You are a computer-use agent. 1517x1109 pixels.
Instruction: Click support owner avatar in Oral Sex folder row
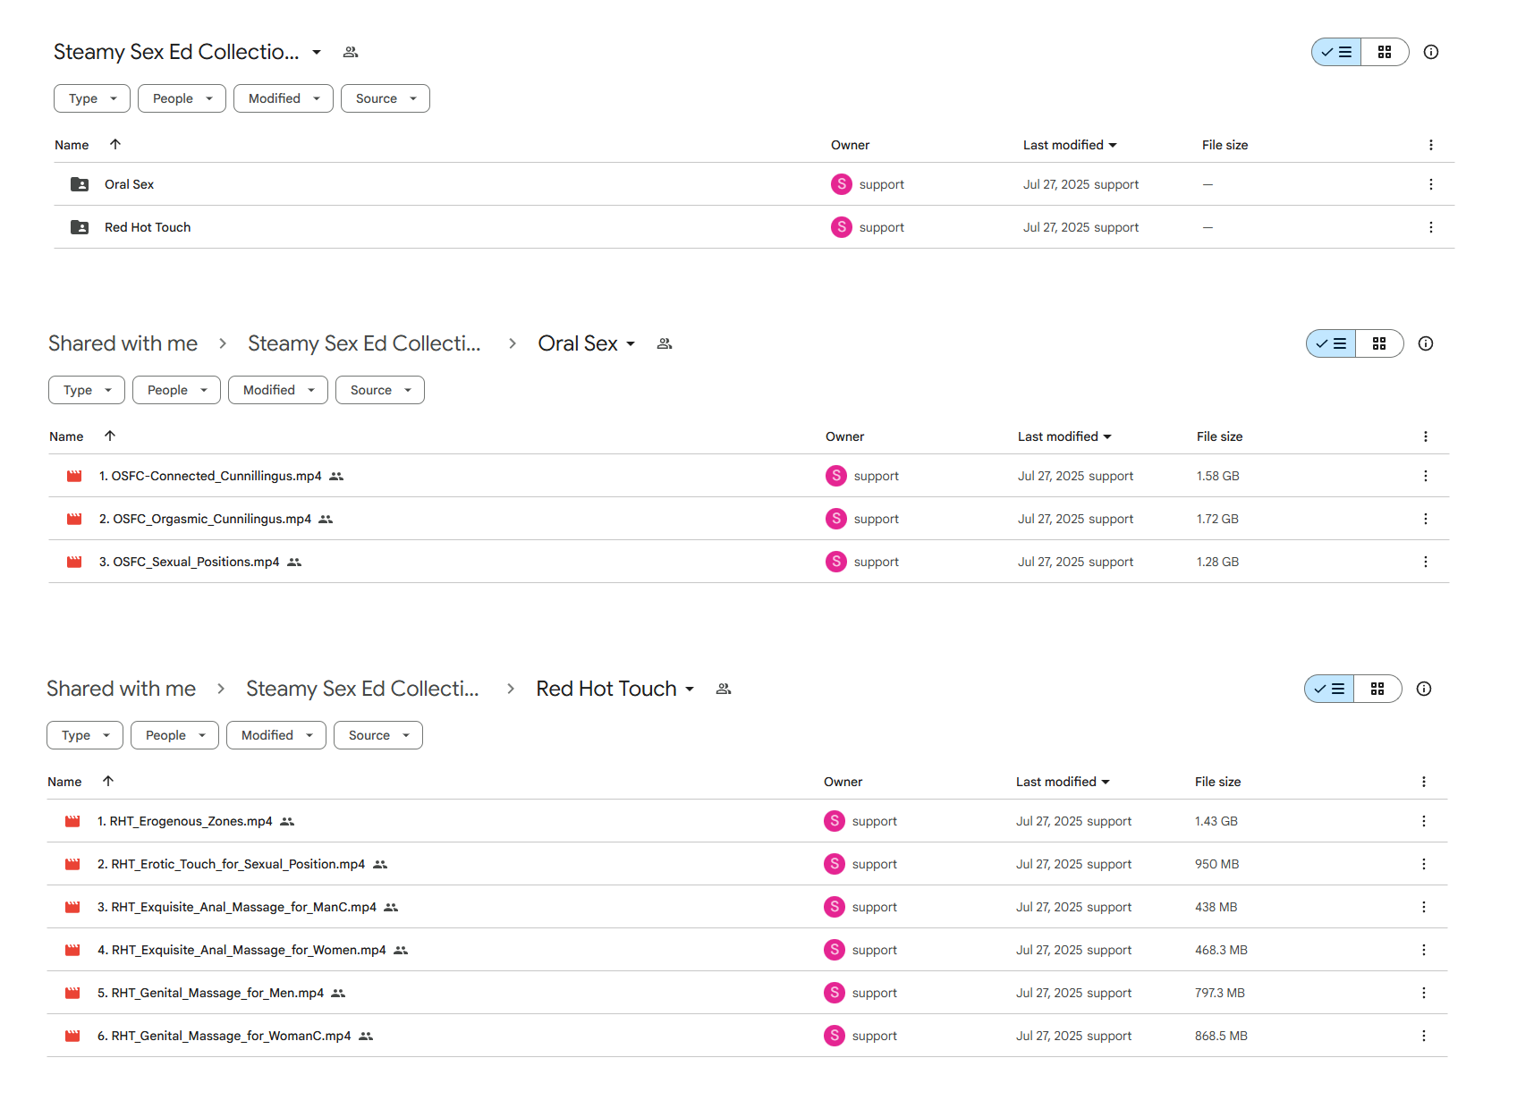click(x=841, y=184)
